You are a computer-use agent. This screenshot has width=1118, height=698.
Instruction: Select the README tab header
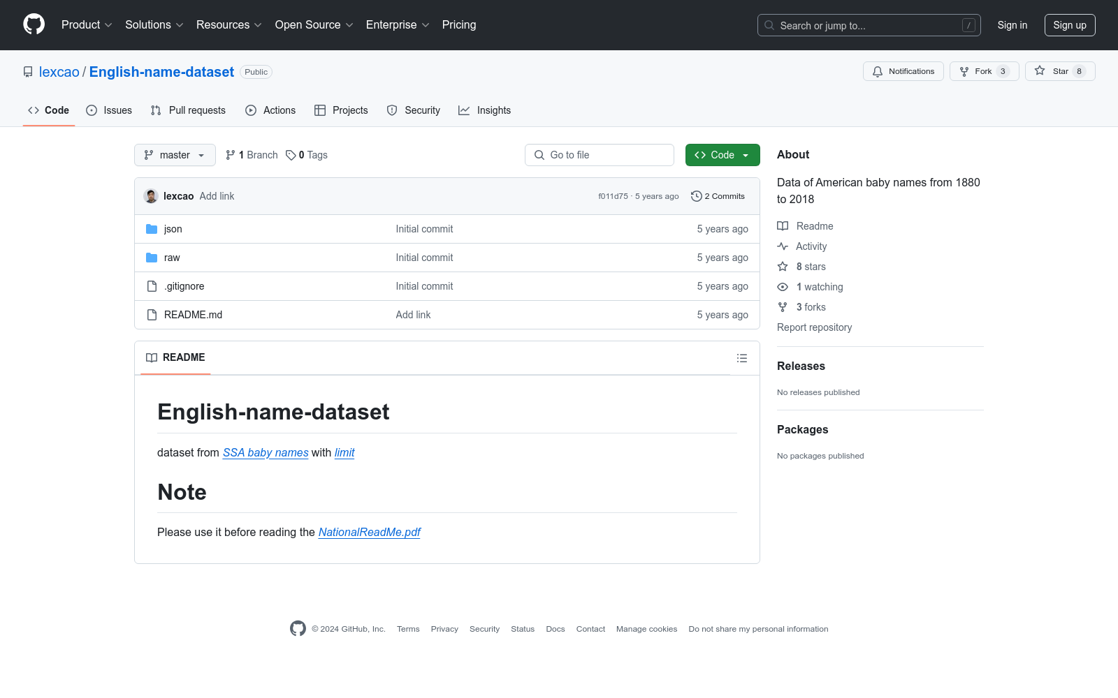(x=175, y=357)
